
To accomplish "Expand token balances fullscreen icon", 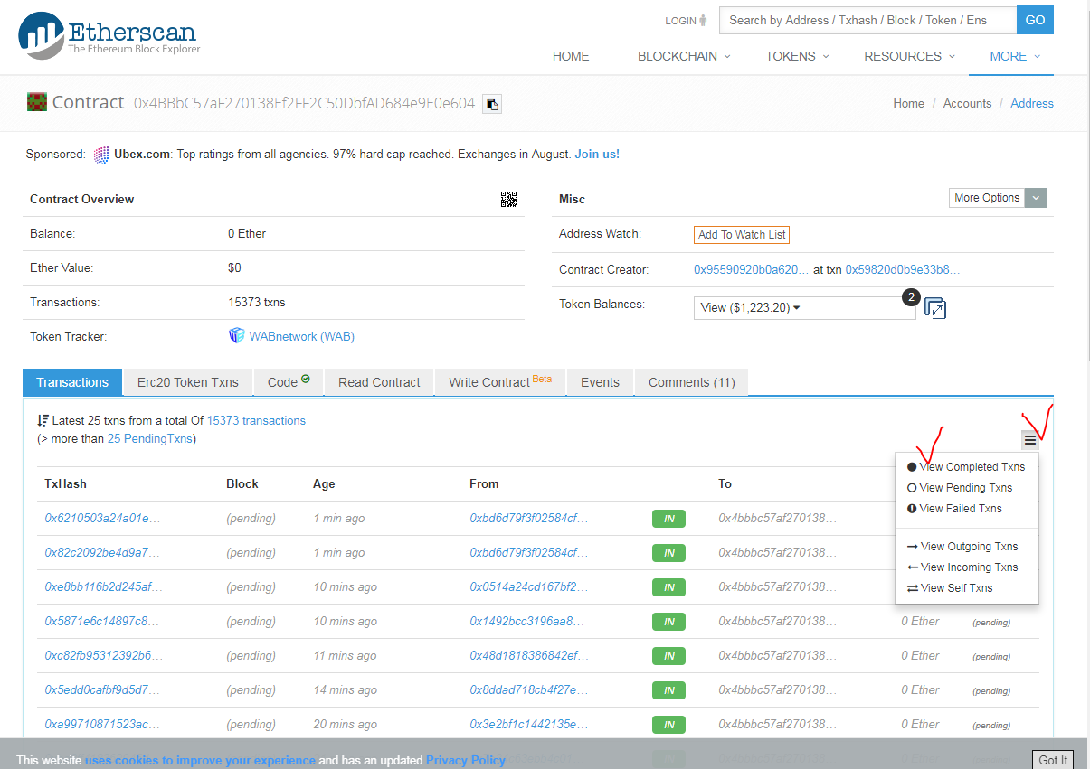I will (935, 308).
